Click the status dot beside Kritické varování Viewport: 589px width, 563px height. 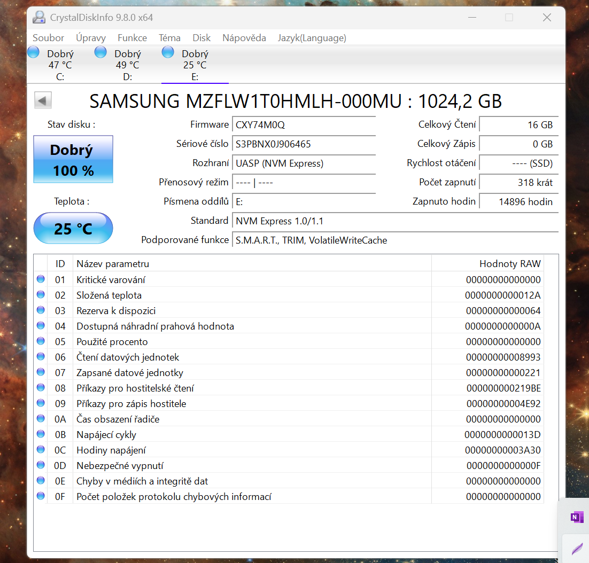pyautogui.click(x=40, y=279)
